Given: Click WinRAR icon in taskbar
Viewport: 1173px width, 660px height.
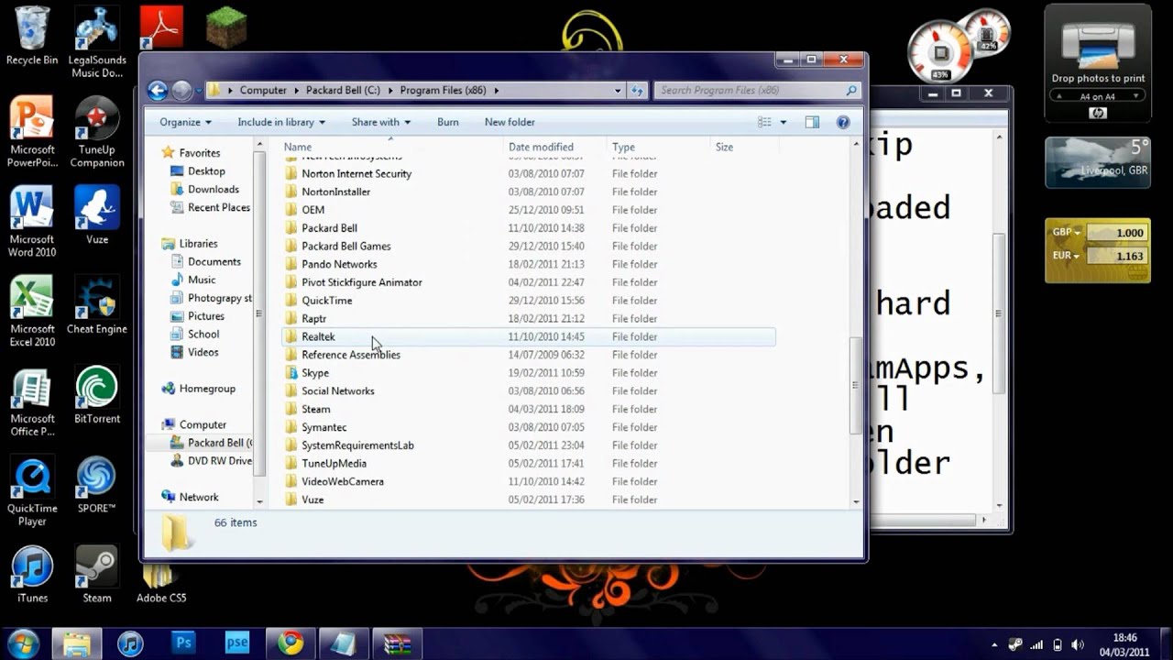Looking at the screenshot, I should tap(398, 643).
